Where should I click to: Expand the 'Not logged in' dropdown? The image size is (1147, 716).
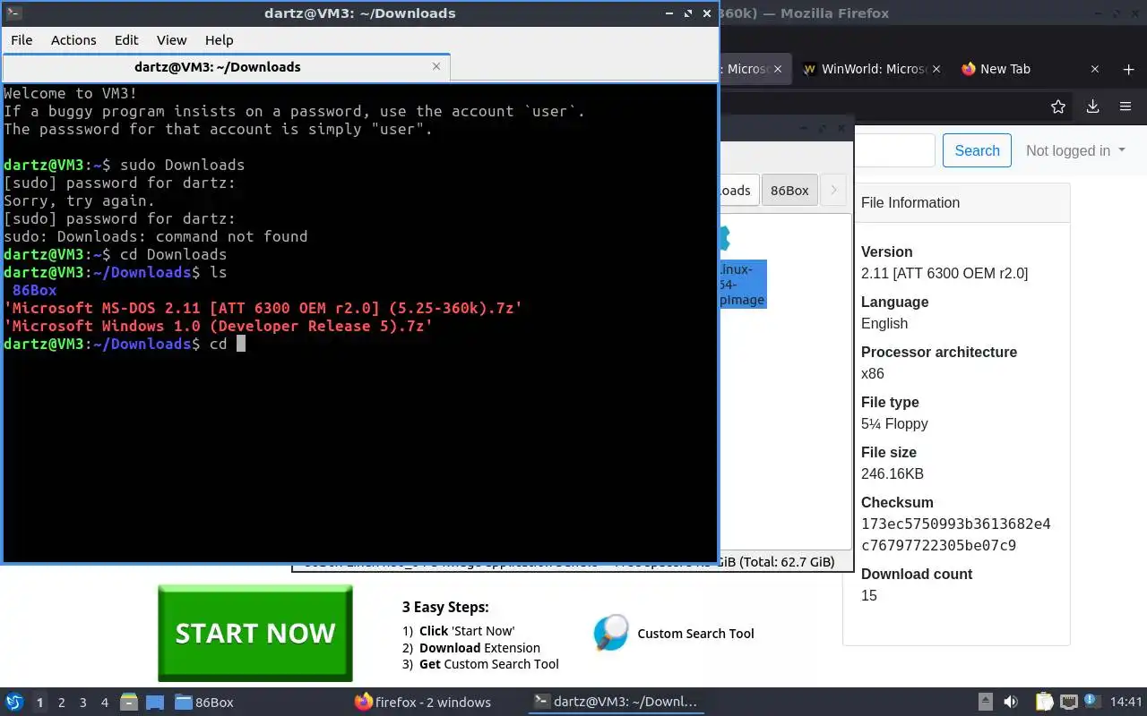tap(1075, 150)
